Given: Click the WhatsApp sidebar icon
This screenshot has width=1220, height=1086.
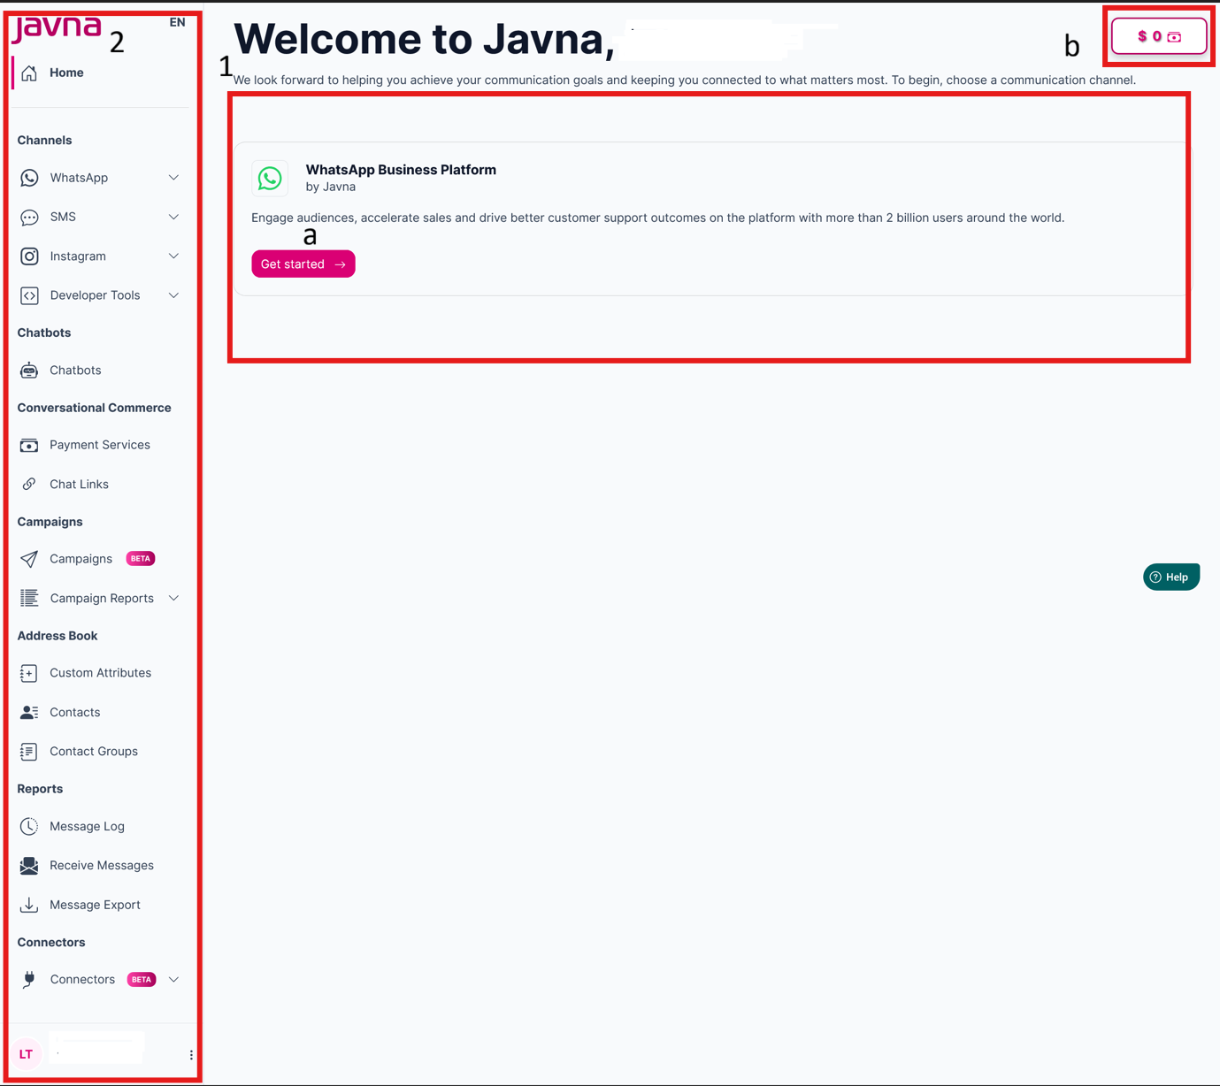Looking at the screenshot, I should [29, 178].
